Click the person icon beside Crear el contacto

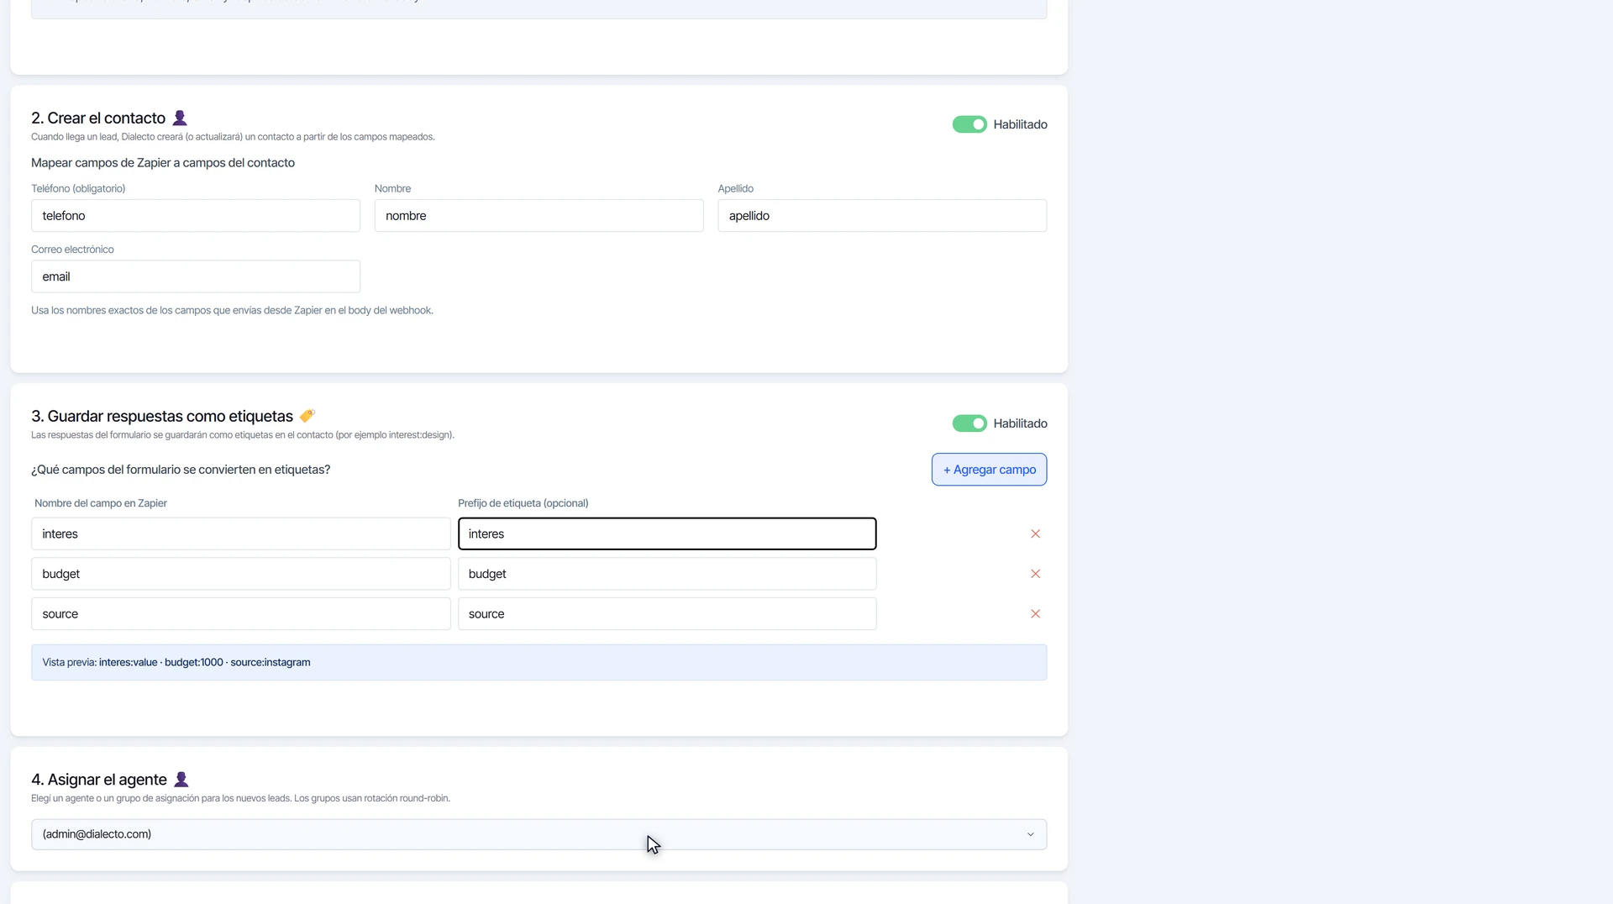180,118
